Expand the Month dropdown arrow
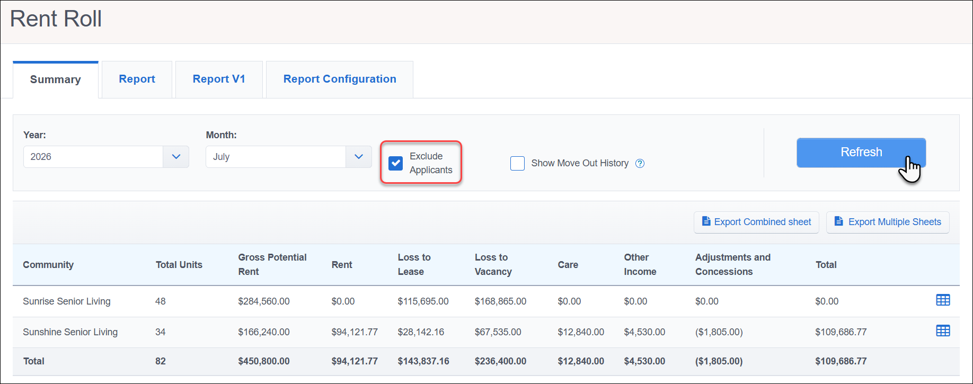The image size is (973, 384). click(359, 157)
